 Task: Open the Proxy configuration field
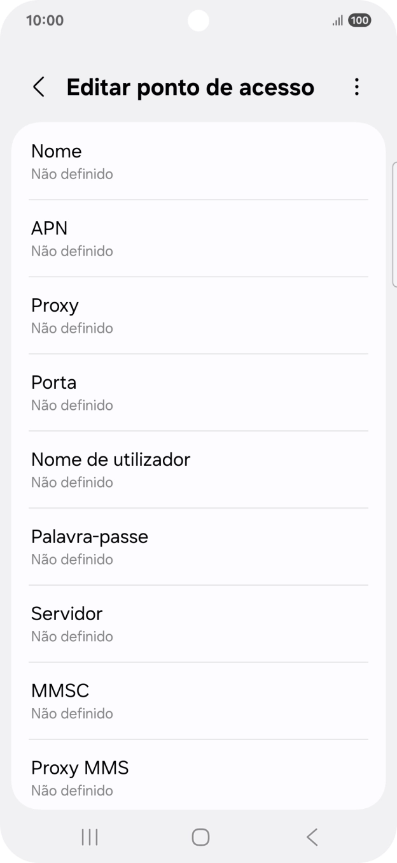coord(198,315)
